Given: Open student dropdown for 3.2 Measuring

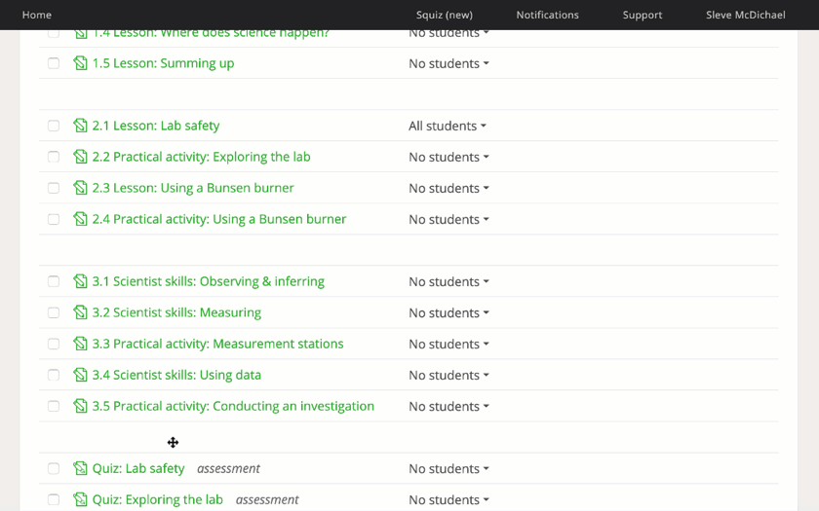Looking at the screenshot, I should (448, 312).
